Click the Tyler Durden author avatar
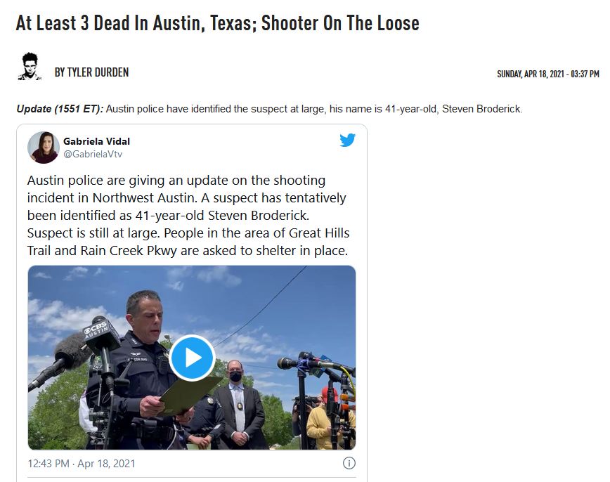The image size is (610, 482). pyautogui.click(x=30, y=67)
